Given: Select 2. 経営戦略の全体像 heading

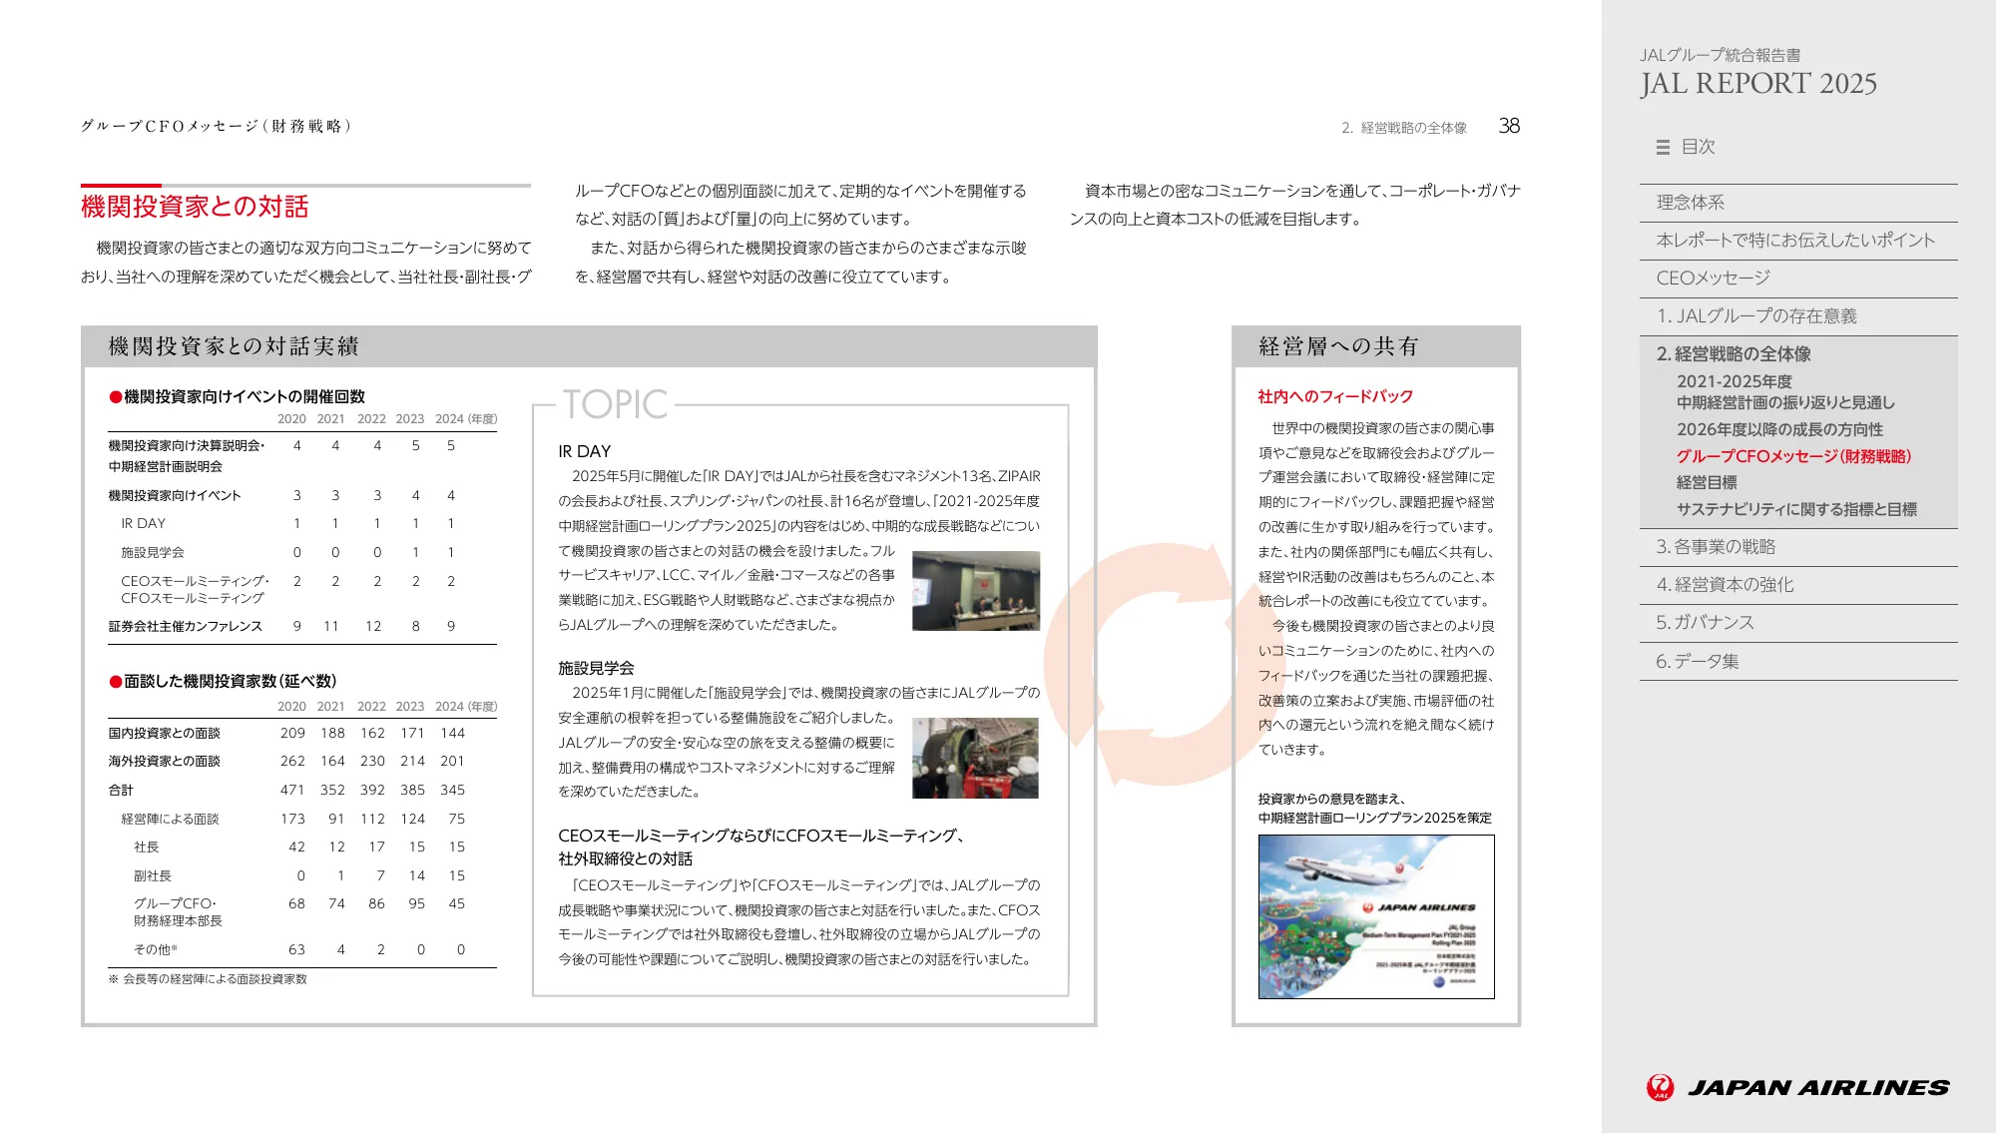Looking at the screenshot, I should 1734,354.
